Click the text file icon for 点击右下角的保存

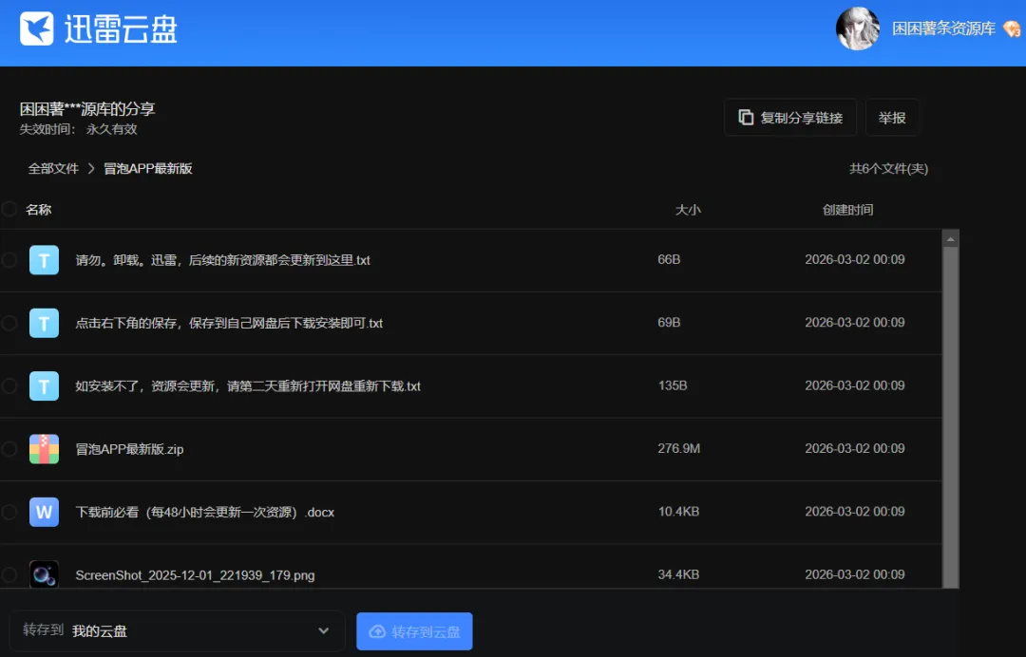(44, 323)
